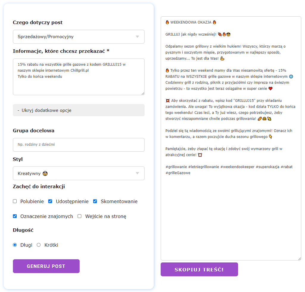Collapse the Ukryj dodatkowe opcje section
Image resolution: width=305 pixels, height=292 pixels.
point(79,110)
